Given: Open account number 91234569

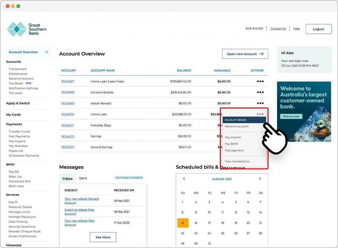Looking at the screenshot, I should (68, 103).
